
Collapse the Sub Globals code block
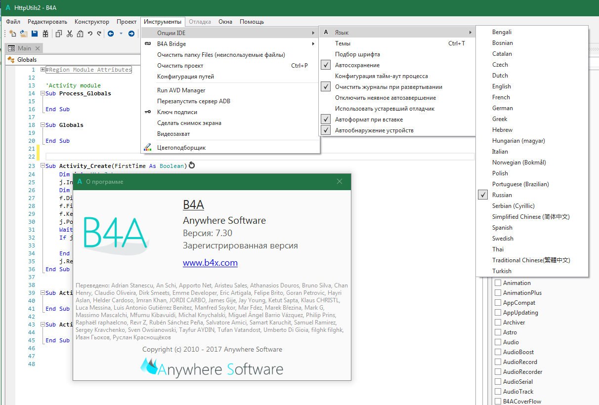pyautogui.click(x=43, y=125)
